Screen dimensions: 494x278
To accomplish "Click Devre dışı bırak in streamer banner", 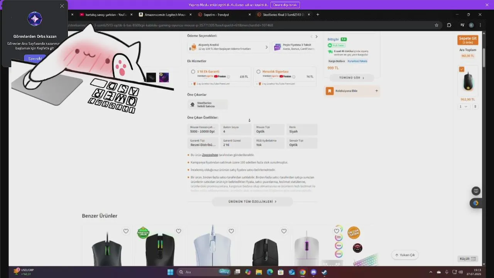I will click(285, 5).
